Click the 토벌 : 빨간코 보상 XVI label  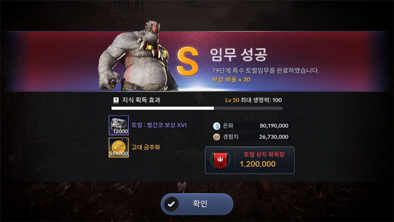point(159,125)
